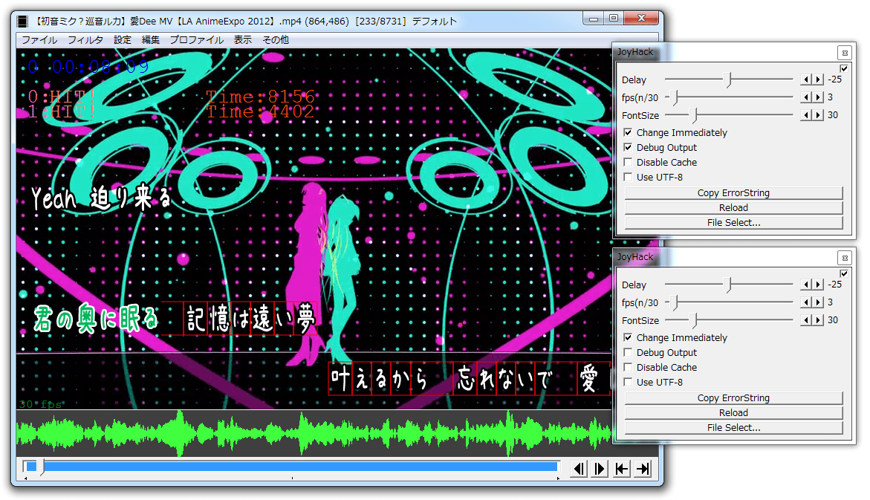The width and height of the screenshot is (870, 500).
Task: Decrease Delay in lower JoyHack panel
Action: click(x=806, y=284)
